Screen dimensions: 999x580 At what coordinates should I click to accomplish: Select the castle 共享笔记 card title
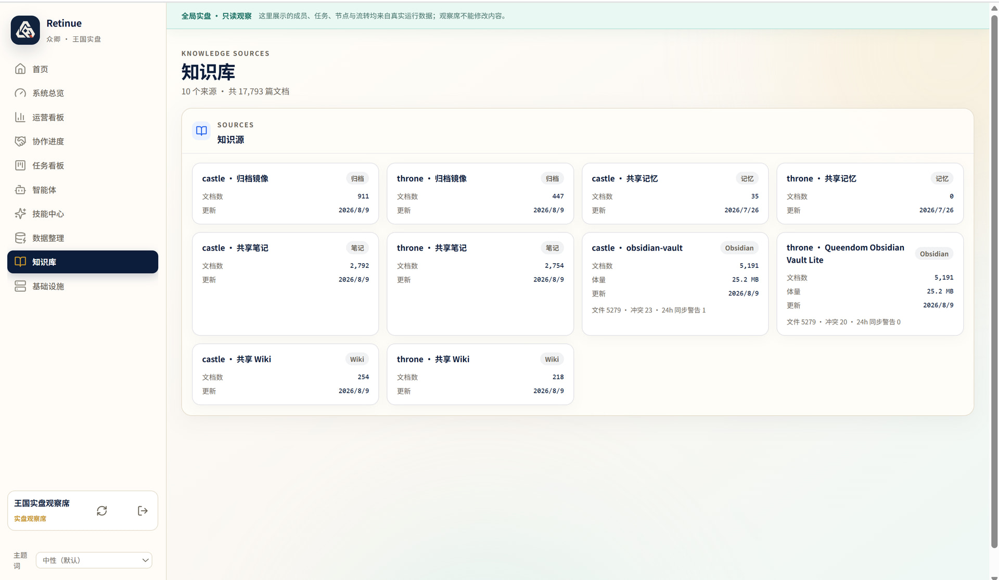[235, 248]
